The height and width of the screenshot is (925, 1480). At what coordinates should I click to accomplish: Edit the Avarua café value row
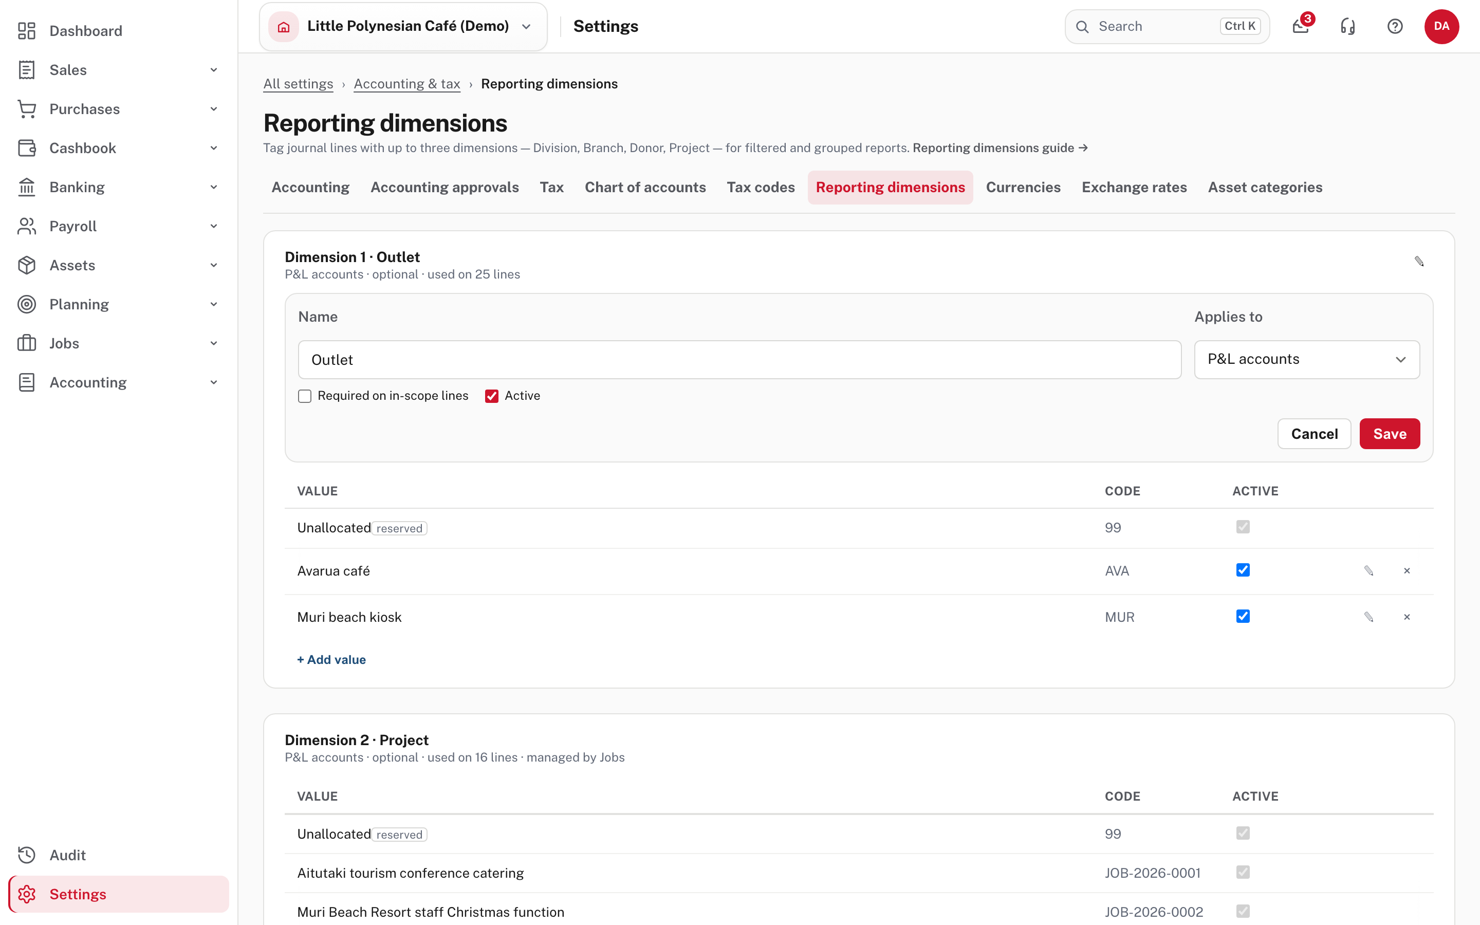[1368, 571]
